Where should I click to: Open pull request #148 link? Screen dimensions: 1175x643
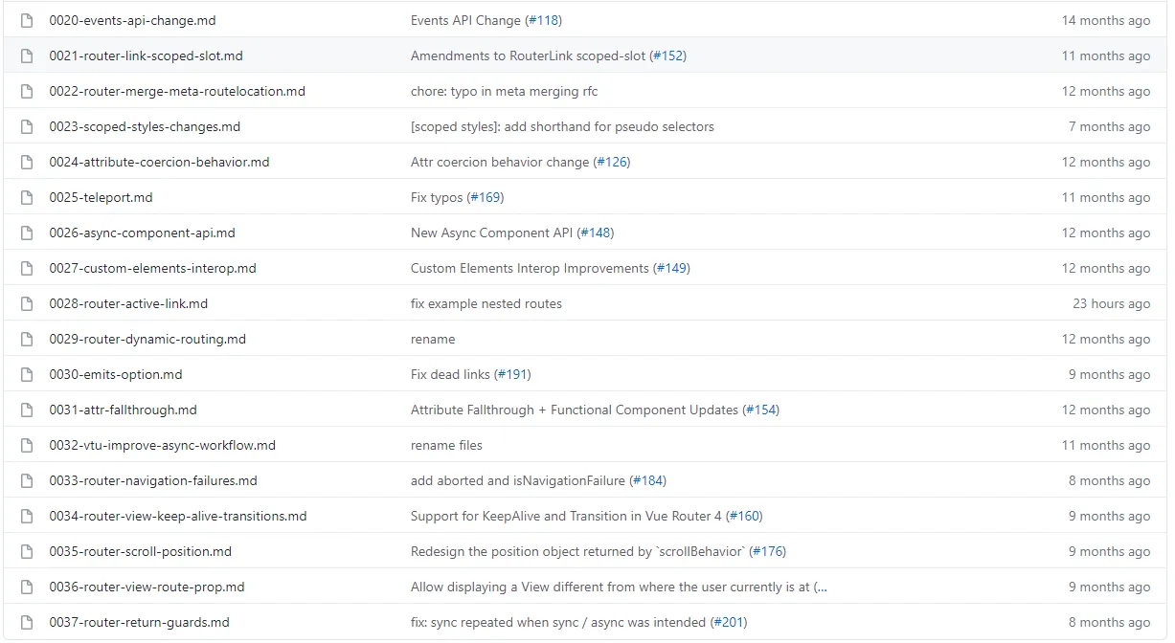pyautogui.click(x=596, y=233)
